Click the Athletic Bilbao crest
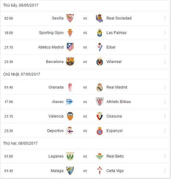This screenshot has height=179, width=171. pos(100,101)
